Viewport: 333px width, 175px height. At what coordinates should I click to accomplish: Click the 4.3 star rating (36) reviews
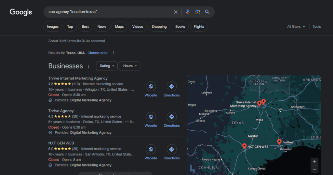coord(63,116)
